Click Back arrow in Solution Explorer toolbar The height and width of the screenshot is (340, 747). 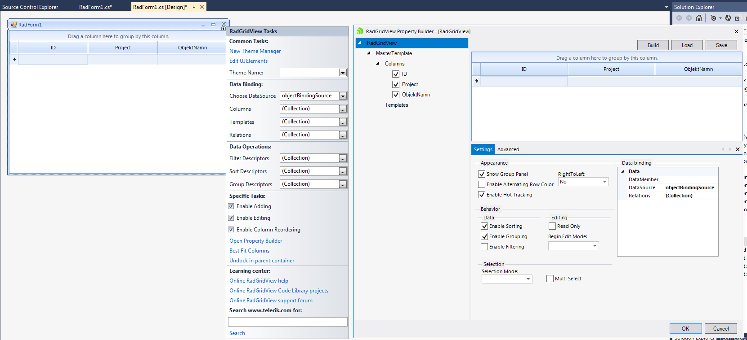click(679, 18)
